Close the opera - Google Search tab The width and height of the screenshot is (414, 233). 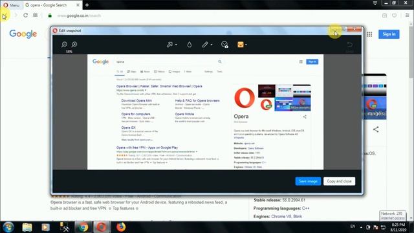point(78,5)
